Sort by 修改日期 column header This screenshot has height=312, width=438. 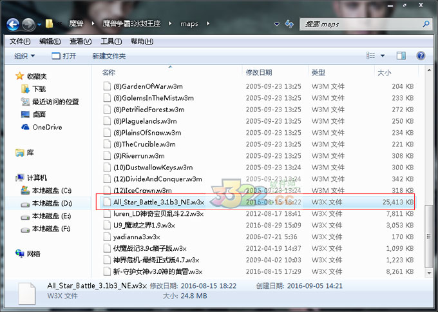click(x=259, y=73)
